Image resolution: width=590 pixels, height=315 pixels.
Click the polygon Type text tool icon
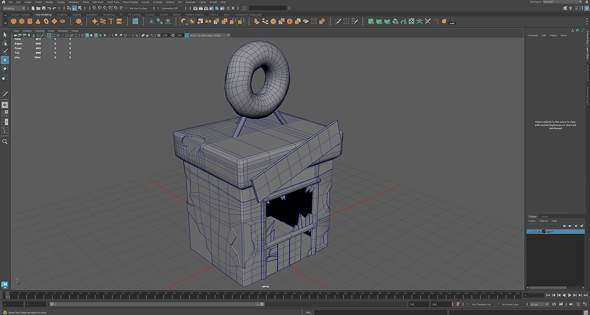pyautogui.click(x=111, y=22)
